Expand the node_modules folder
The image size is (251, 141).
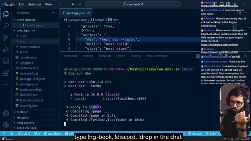(x=36, y=47)
